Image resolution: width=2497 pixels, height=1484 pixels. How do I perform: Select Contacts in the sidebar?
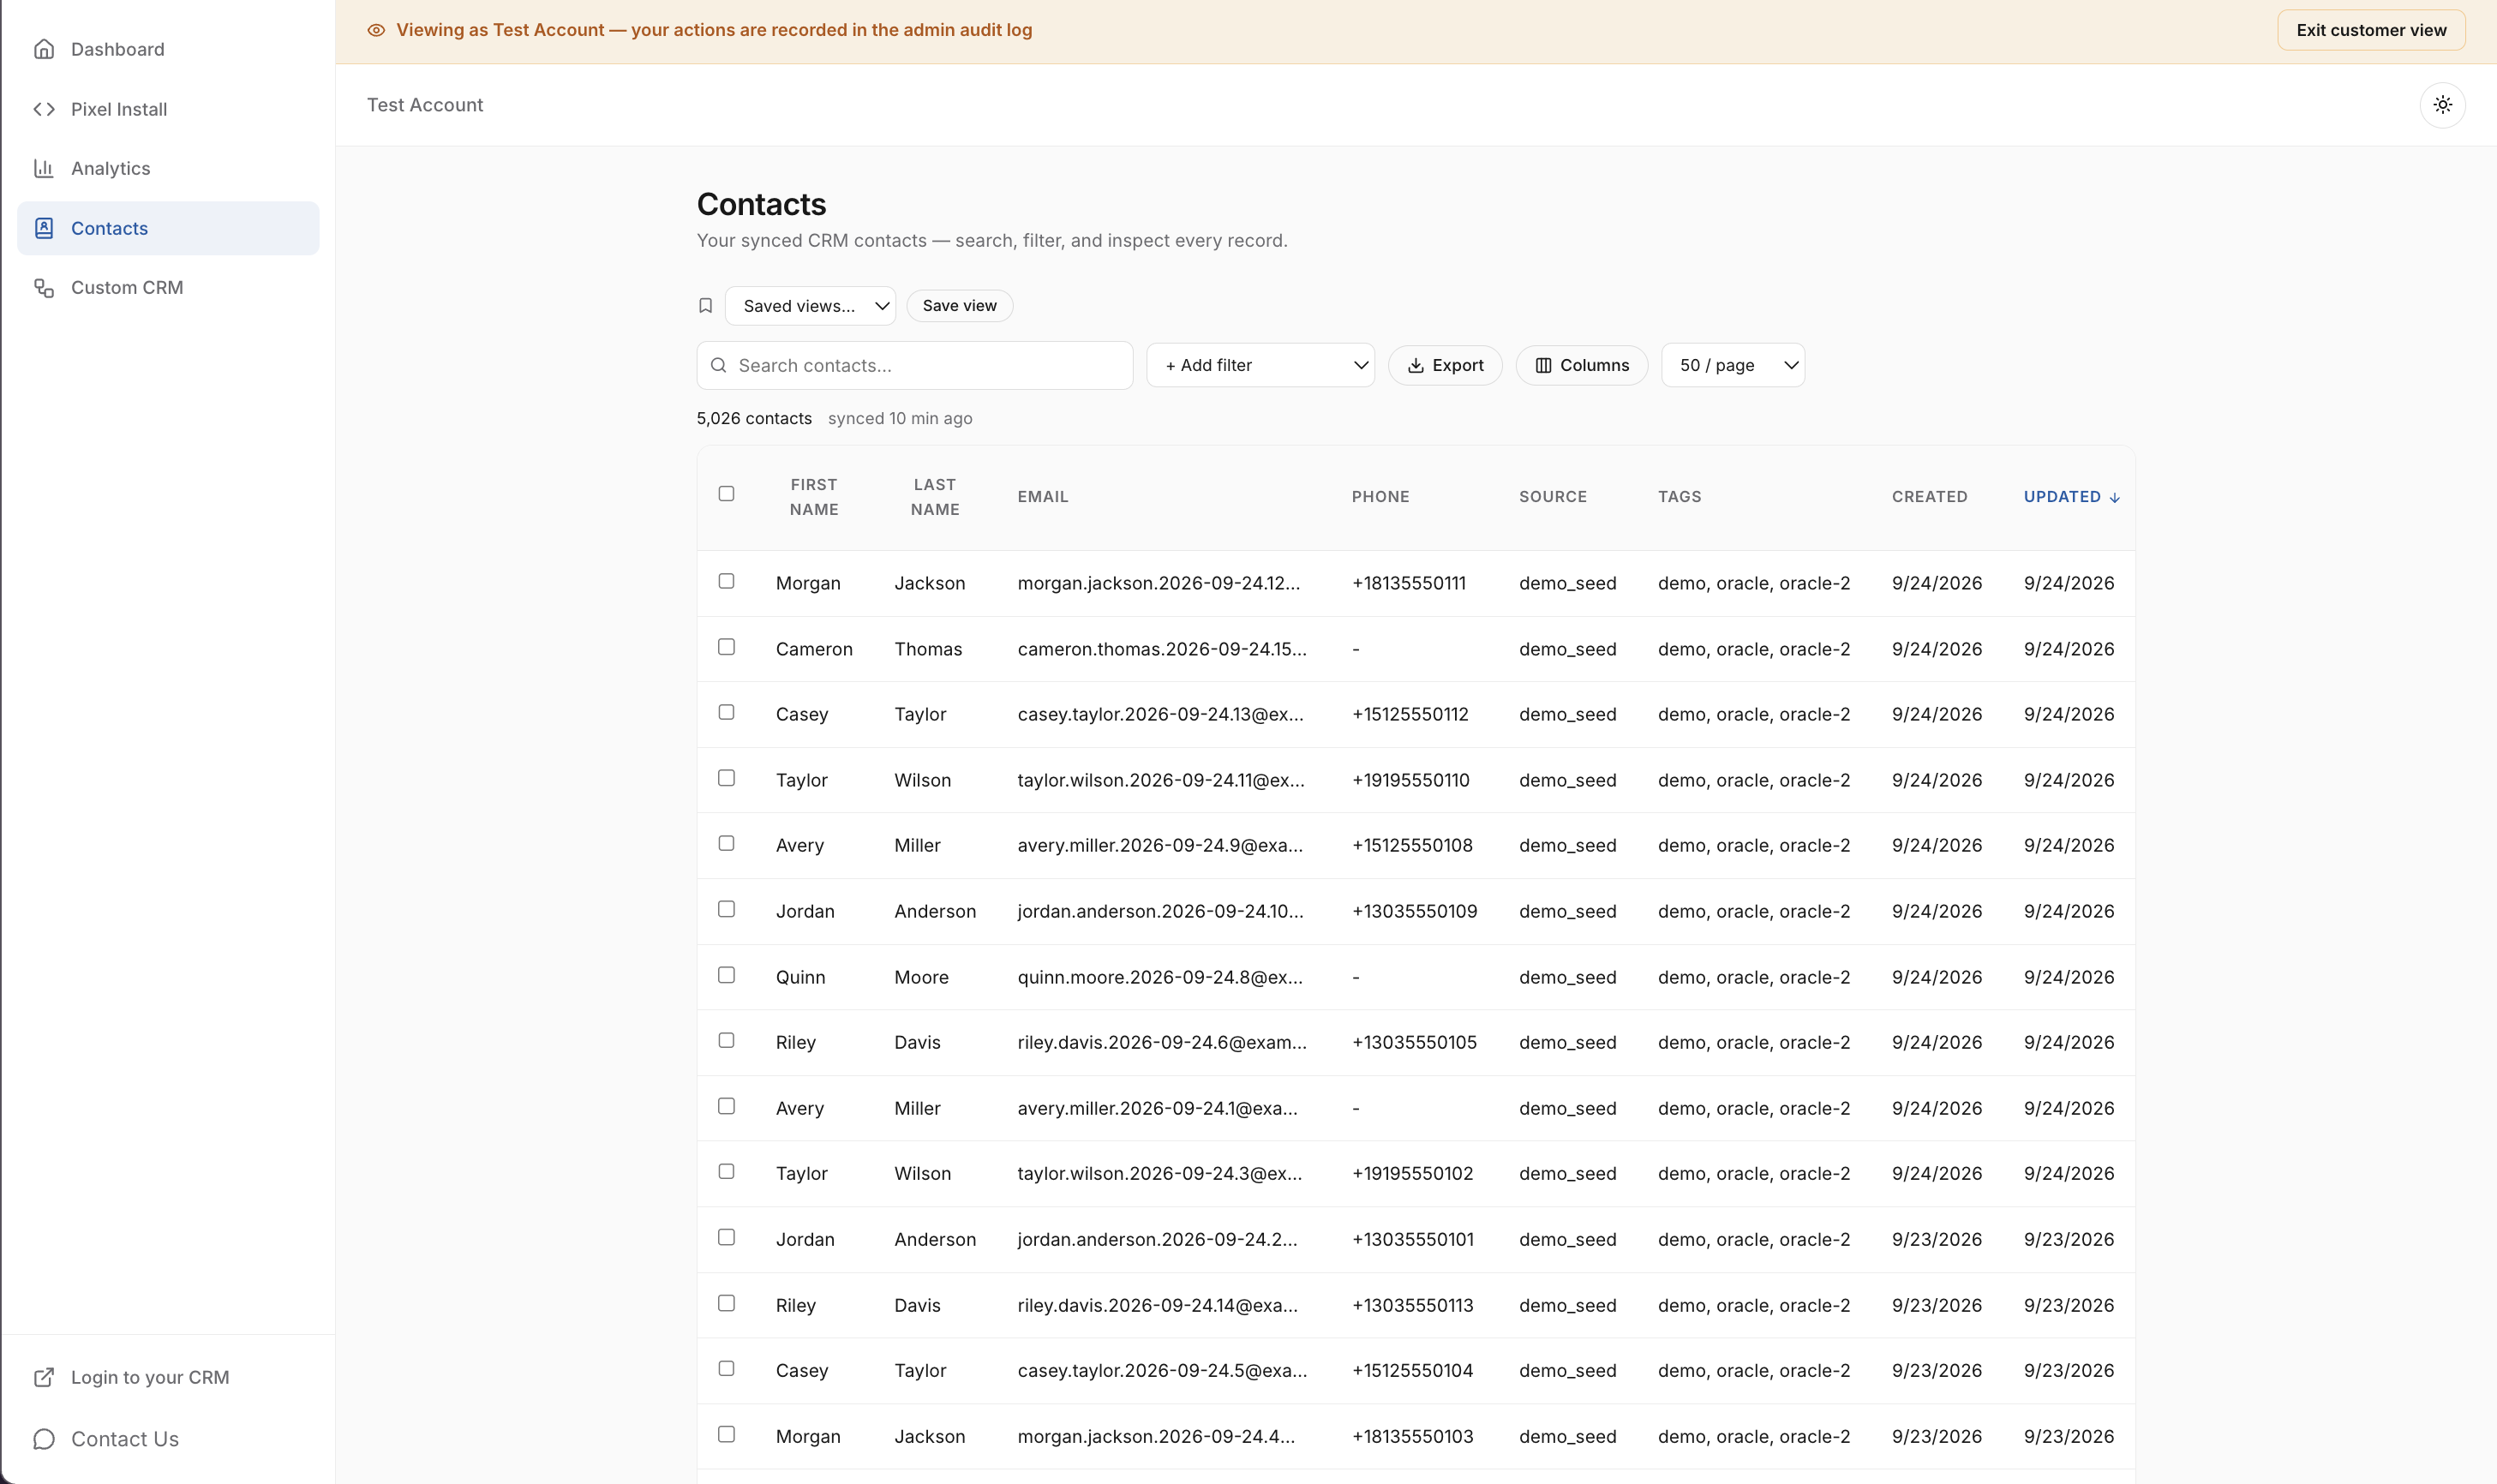click(168, 228)
